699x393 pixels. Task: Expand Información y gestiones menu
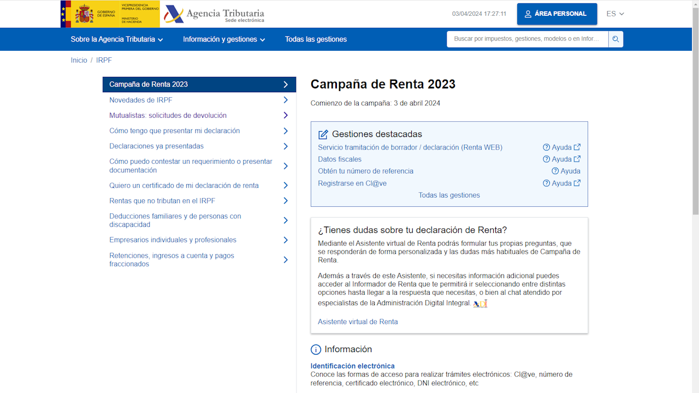223,39
